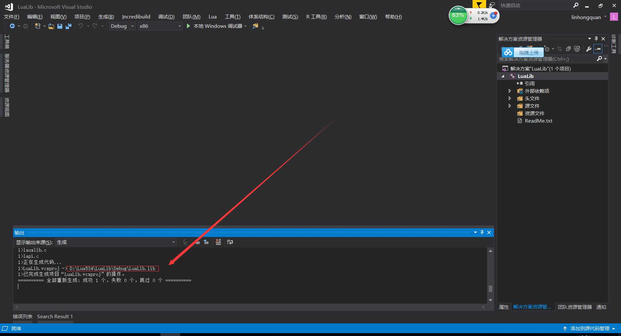Image resolution: width=621 pixels, height=336 pixels.
Task: Click the user account avatar L icon
Action: tap(614, 17)
